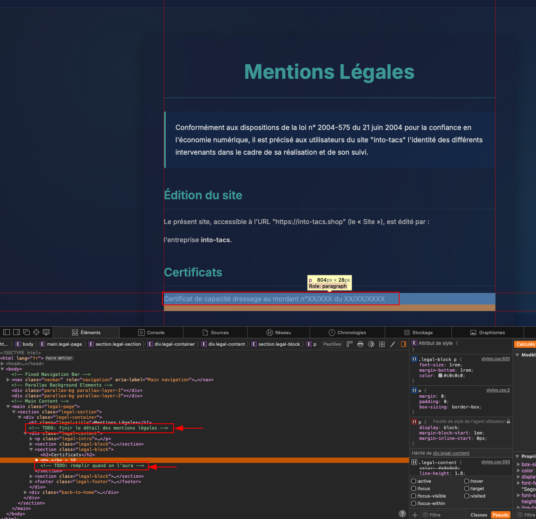Check the :focus-visible pseudo-class
Image resolution: width=536 pixels, height=519 pixels.
tap(414, 496)
